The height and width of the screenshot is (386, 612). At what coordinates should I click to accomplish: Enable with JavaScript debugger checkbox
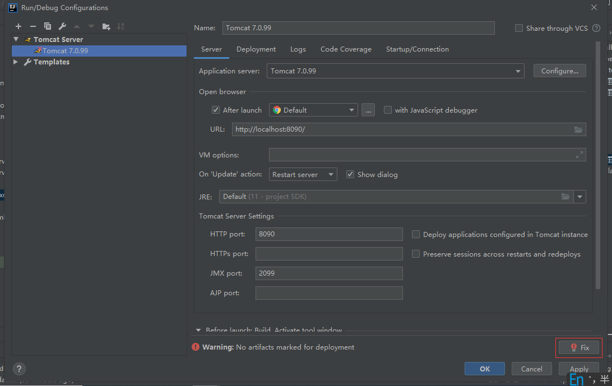tap(388, 110)
